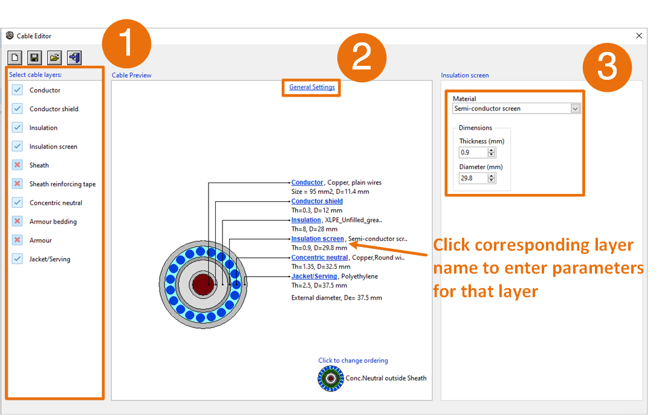Toggle the Jacket/Serving layer checkbox

(18, 259)
